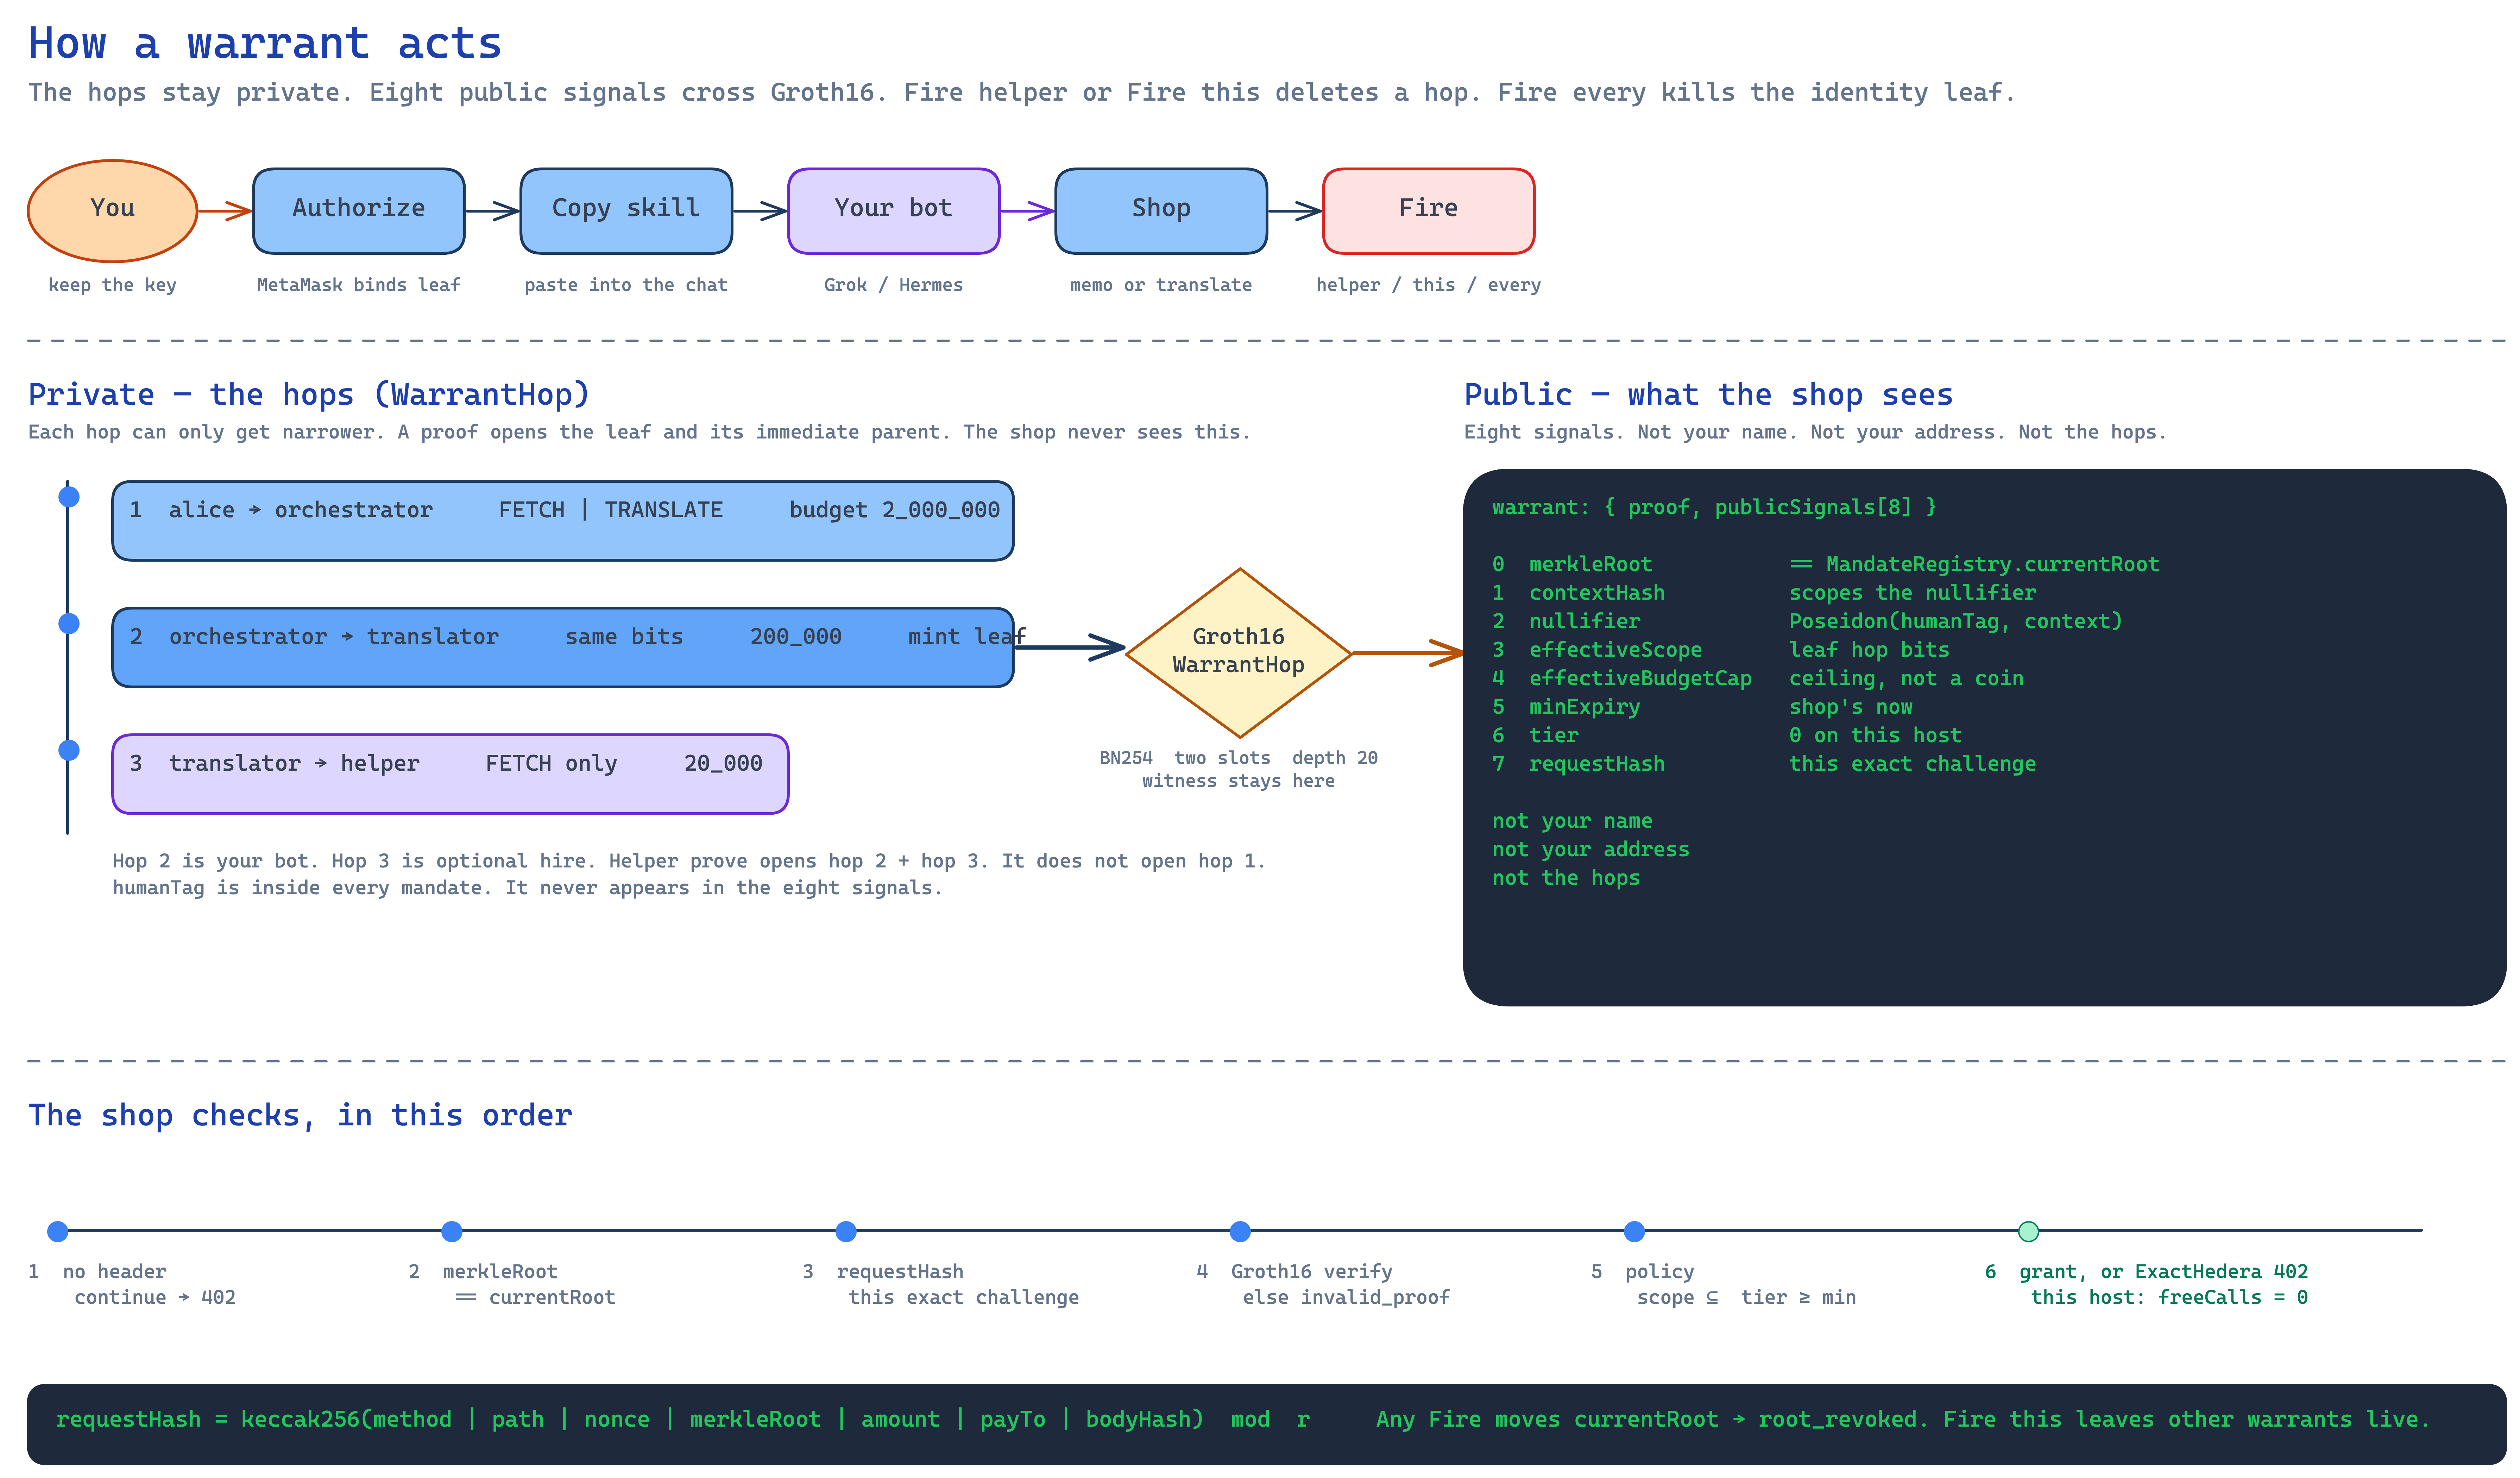Click signal row "4 effectiveBudgetCap"
Viewport: 2520px width, 1478px height.
[x=1758, y=678]
